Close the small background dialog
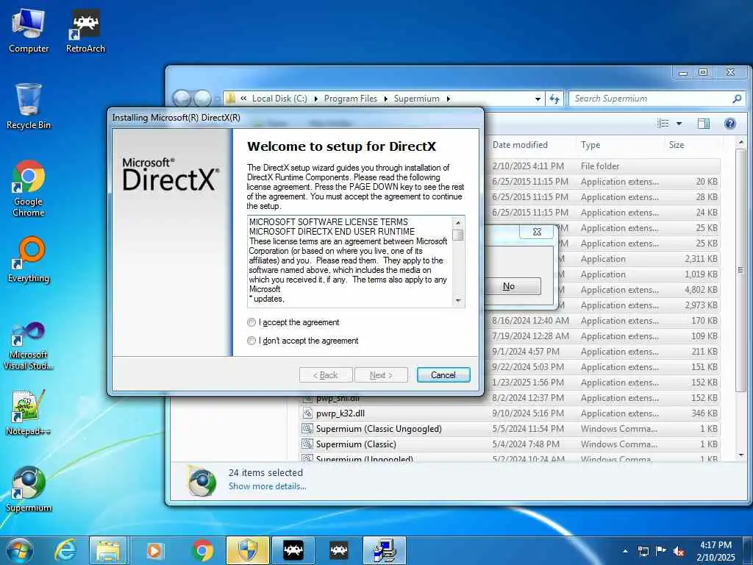The height and width of the screenshot is (565, 753). click(x=537, y=232)
